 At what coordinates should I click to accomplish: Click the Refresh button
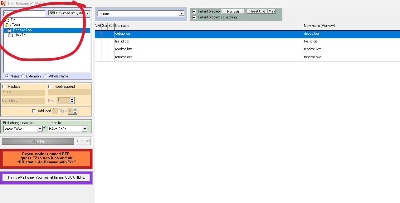233,12
